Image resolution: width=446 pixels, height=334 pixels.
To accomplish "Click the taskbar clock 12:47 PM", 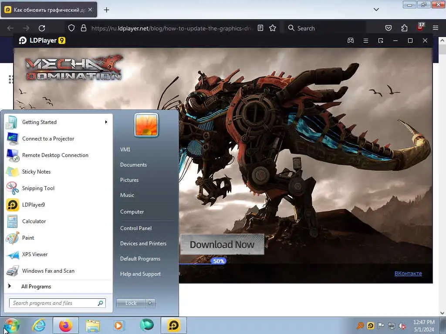I will pos(424,322).
